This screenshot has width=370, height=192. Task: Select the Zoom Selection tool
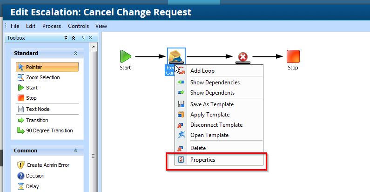click(x=43, y=77)
